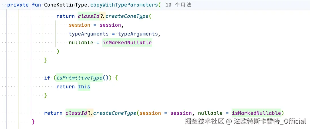Click classId on the first return line
310x129 pixels.
89,16
